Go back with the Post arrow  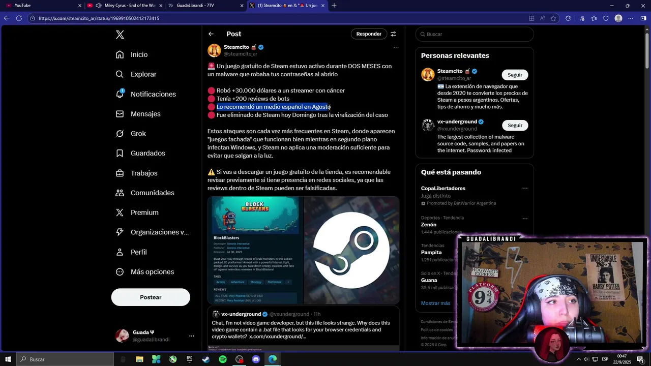211,34
